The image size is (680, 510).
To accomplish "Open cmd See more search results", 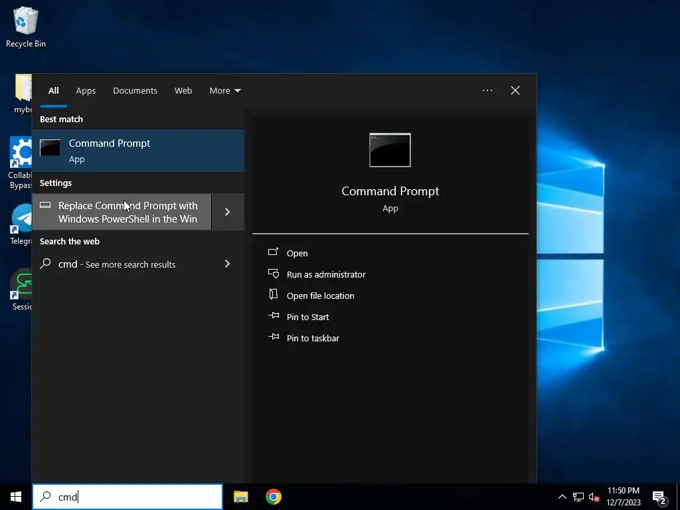I will pos(122,264).
